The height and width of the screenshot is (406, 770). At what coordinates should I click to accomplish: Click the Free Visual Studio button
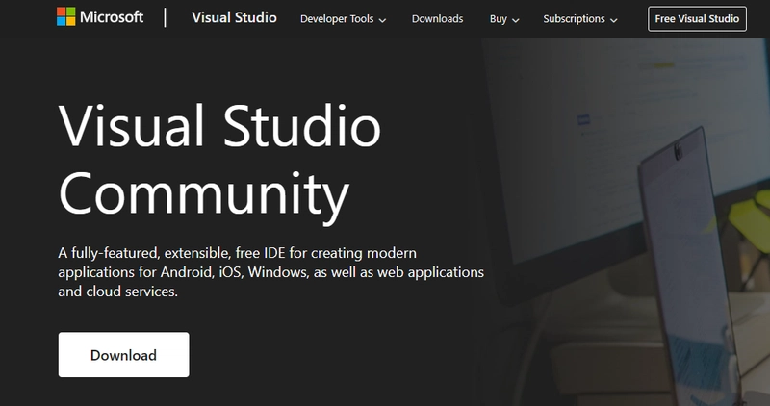(x=697, y=18)
